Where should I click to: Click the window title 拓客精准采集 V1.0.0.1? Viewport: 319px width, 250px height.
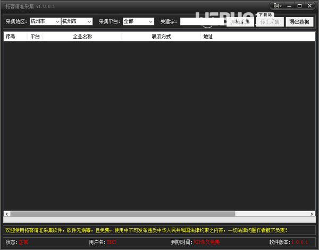click(30, 6)
